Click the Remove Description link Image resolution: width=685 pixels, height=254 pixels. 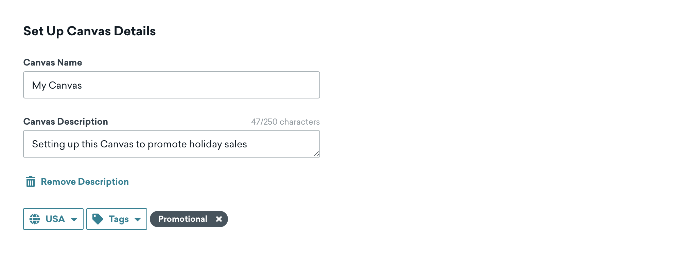click(x=85, y=182)
